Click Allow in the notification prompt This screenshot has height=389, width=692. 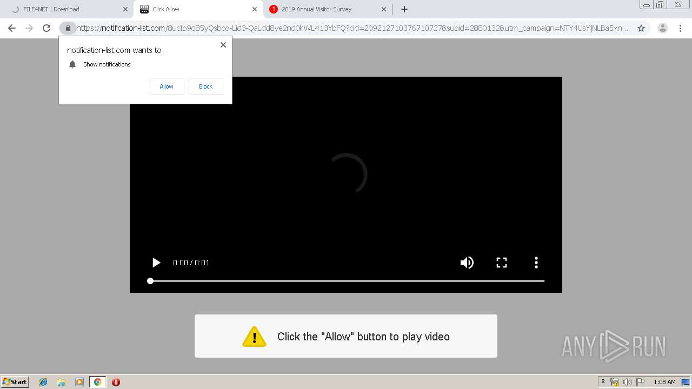pyautogui.click(x=167, y=86)
